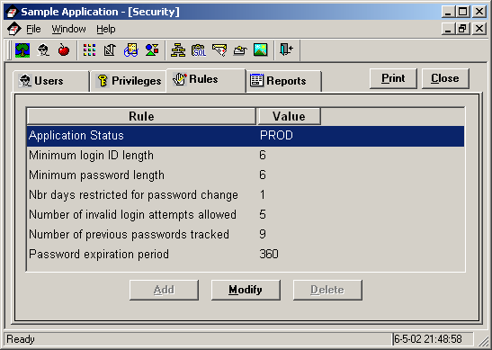The width and height of the screenshot is (492, 350).
Task: Click the Rule column header
Action: pos(141,116)
